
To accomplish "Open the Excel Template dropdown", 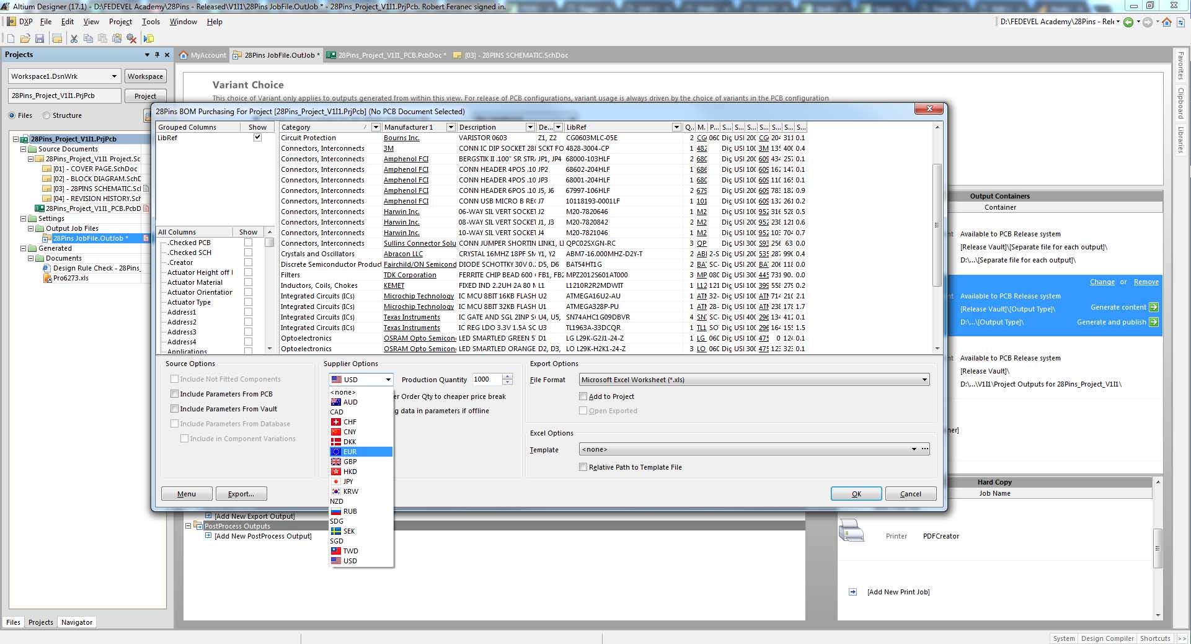I will 913,449.
